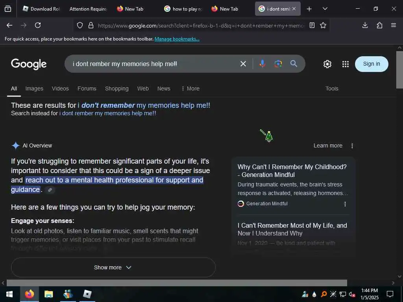View site security padlock info
The width and height of the screenshot is (403, 302).
click(91, 25)
